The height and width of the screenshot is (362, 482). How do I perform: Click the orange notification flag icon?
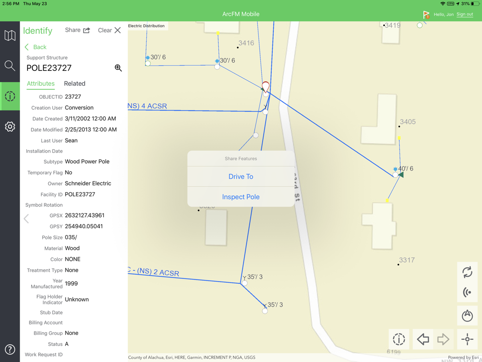(x=426, y=14)
